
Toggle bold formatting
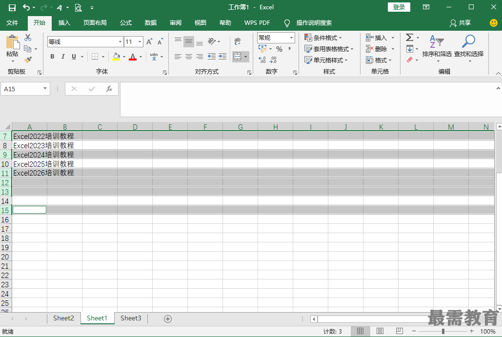(x=52, y=57)
